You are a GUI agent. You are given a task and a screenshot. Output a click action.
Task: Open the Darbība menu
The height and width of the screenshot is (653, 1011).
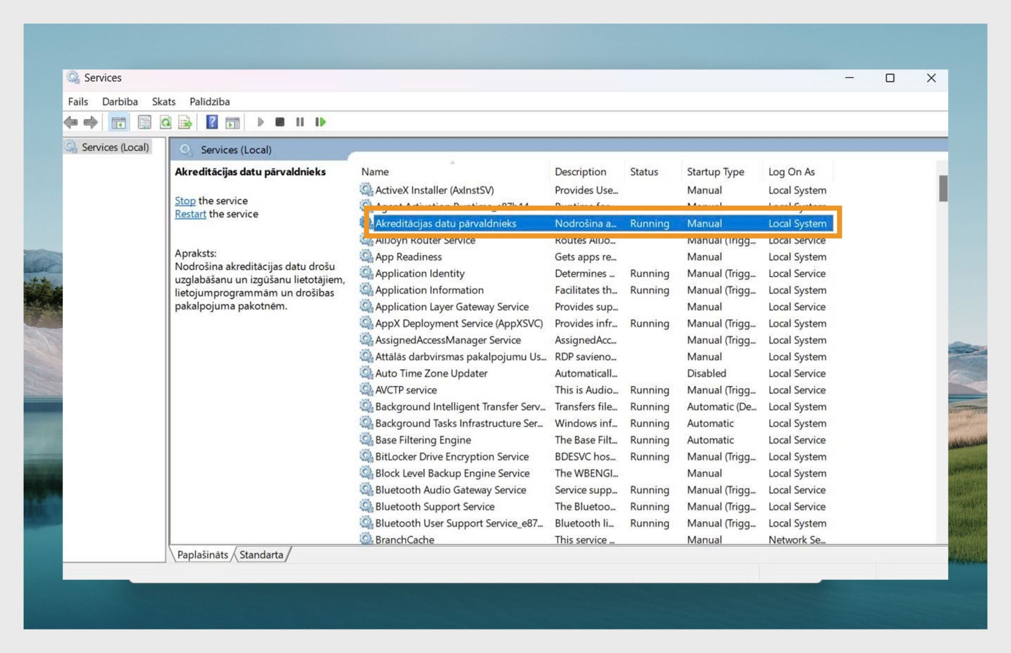pos(120,102)
